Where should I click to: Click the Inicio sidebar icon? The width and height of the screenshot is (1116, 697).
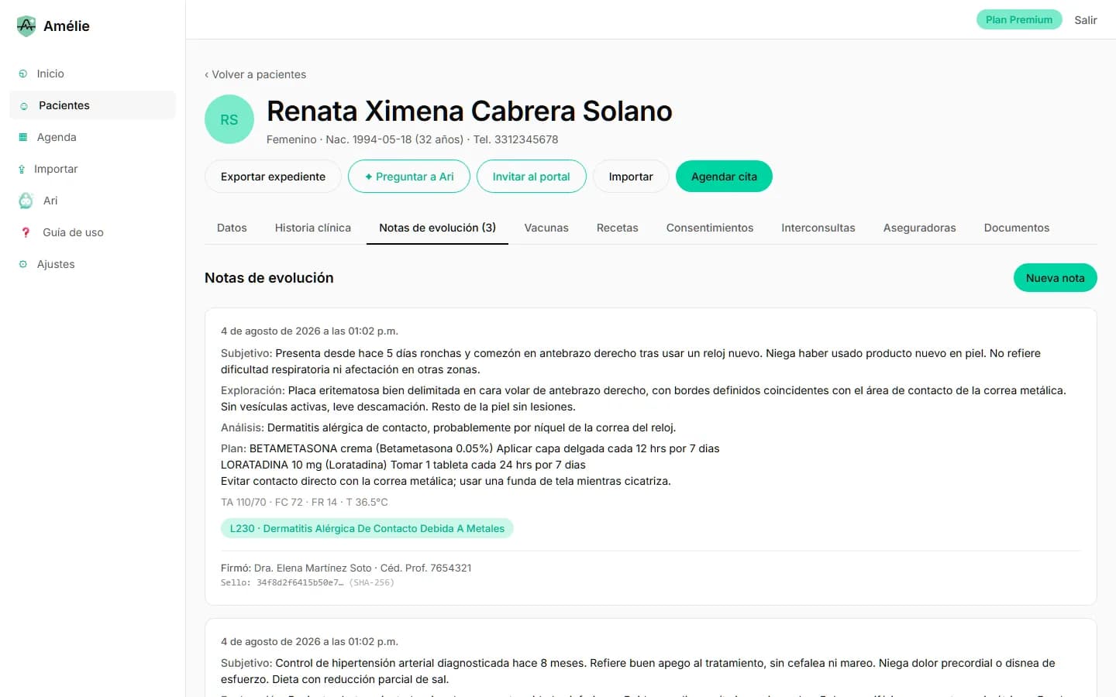(x=23, y=74)
